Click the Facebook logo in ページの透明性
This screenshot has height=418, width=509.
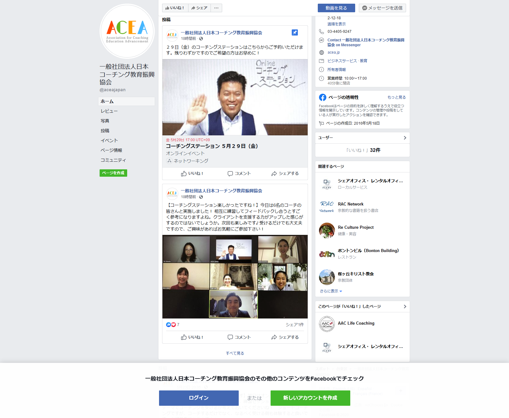323,97
